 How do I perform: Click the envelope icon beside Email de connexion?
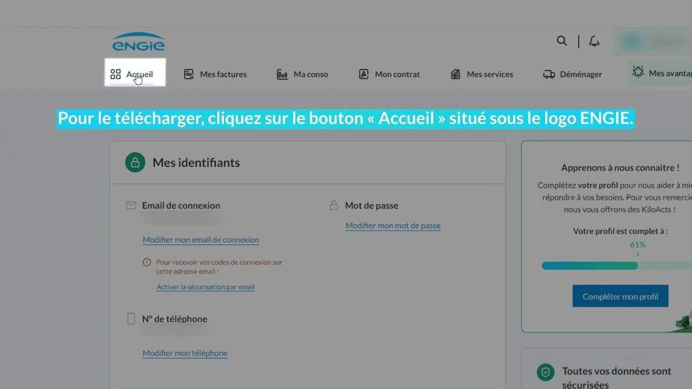point(131,205)
